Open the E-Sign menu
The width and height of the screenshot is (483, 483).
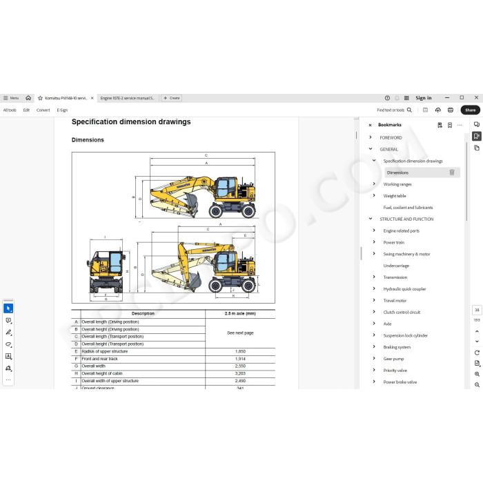(62, 110)
